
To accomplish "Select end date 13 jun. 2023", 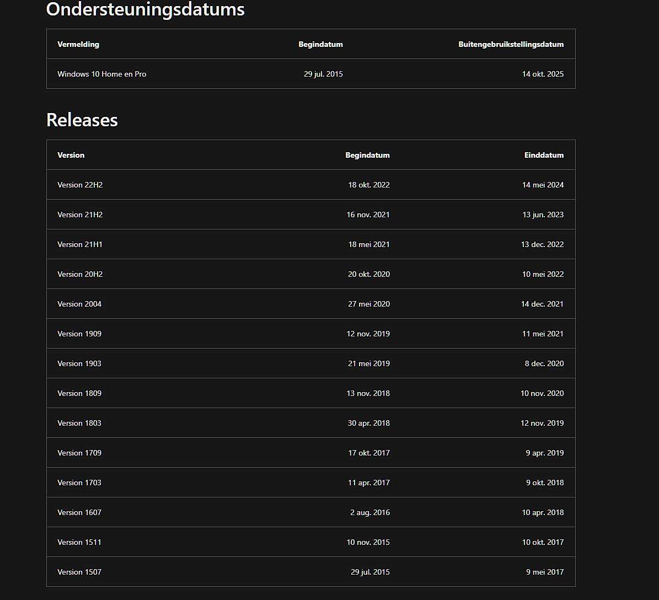I will click(x=543, y=215).
